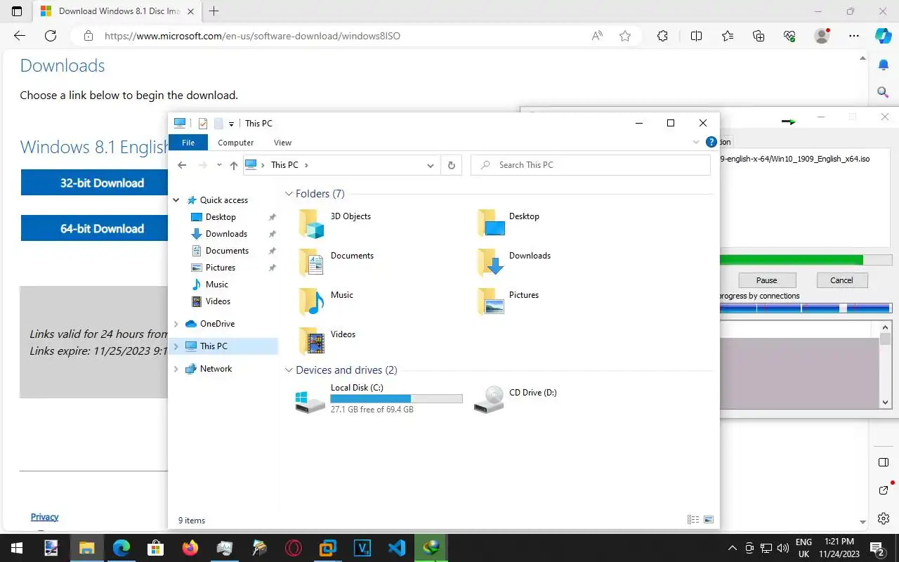Click Explorer Back navigation arrow

pos(182,165)
